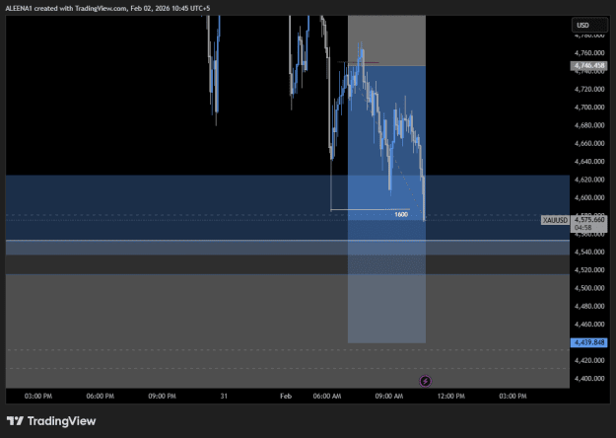The width and height of the screenshot is (616, 438).
Task: Click the 09:00 PM time axis label
Action: point(162,396)
